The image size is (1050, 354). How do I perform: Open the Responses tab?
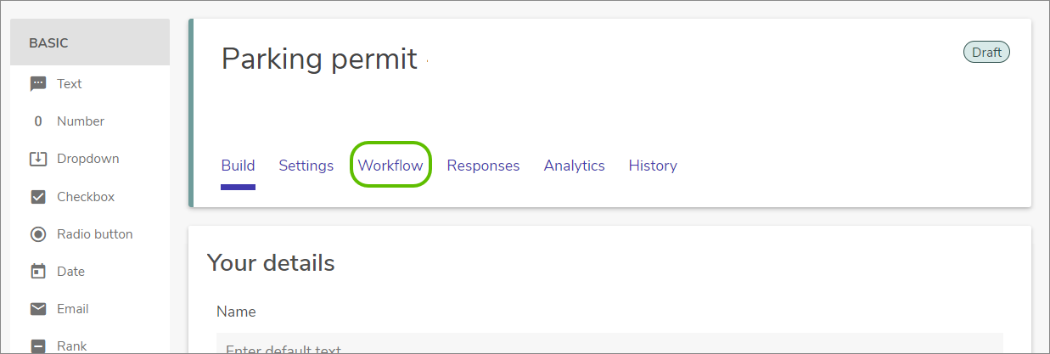pyautogui.click(x=483, y=166)
